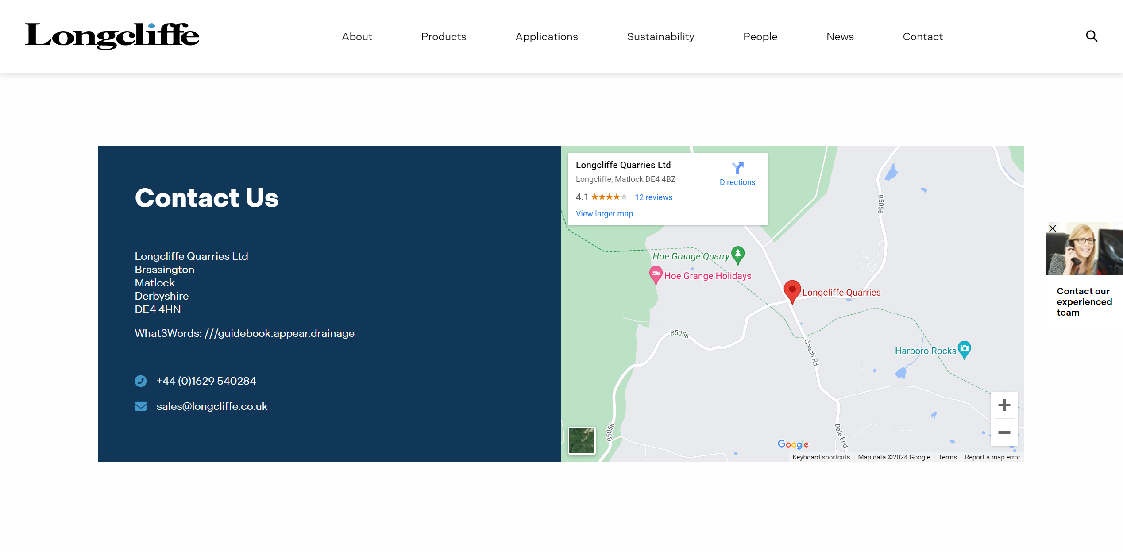
Task: Open the site search magnifier
Action: (x=1091, y=36)
